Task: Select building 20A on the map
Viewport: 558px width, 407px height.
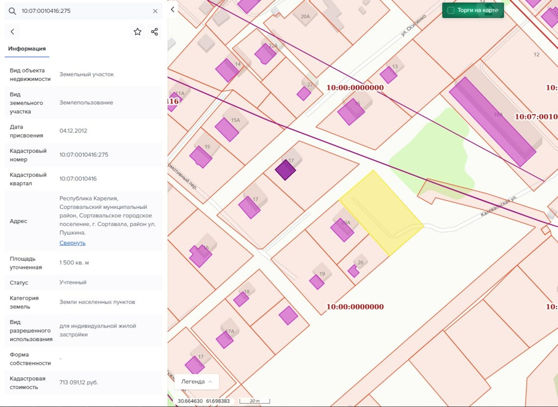Action: [342, 230]
